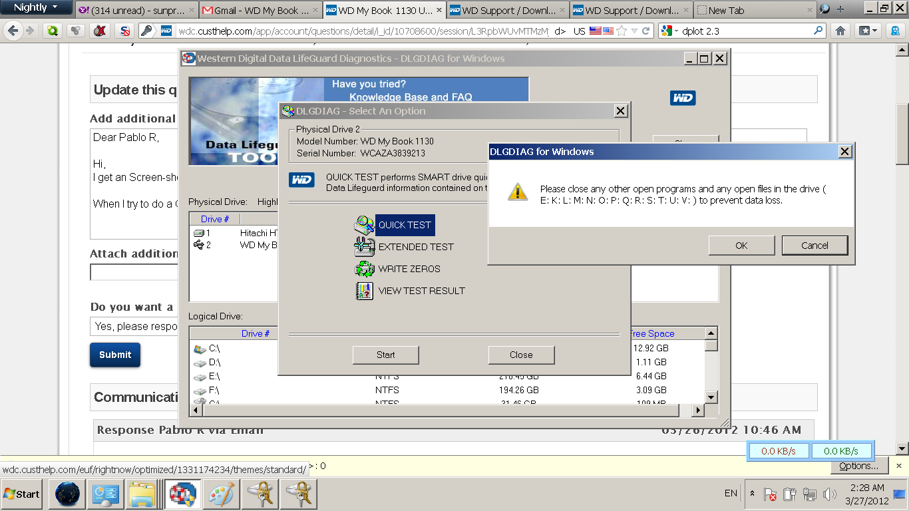Switch to the WD My Book 1130 tab
This screenshot has width=909, height=511.
[384, 10]
